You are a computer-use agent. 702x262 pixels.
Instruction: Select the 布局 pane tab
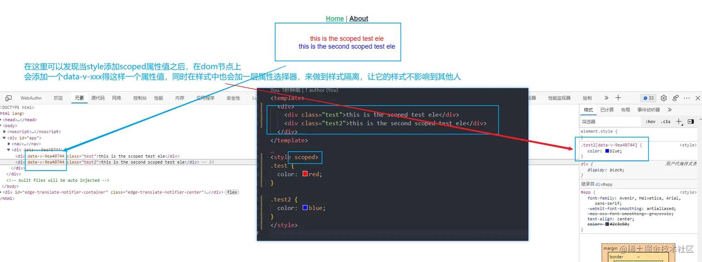(x=625, y=110)
